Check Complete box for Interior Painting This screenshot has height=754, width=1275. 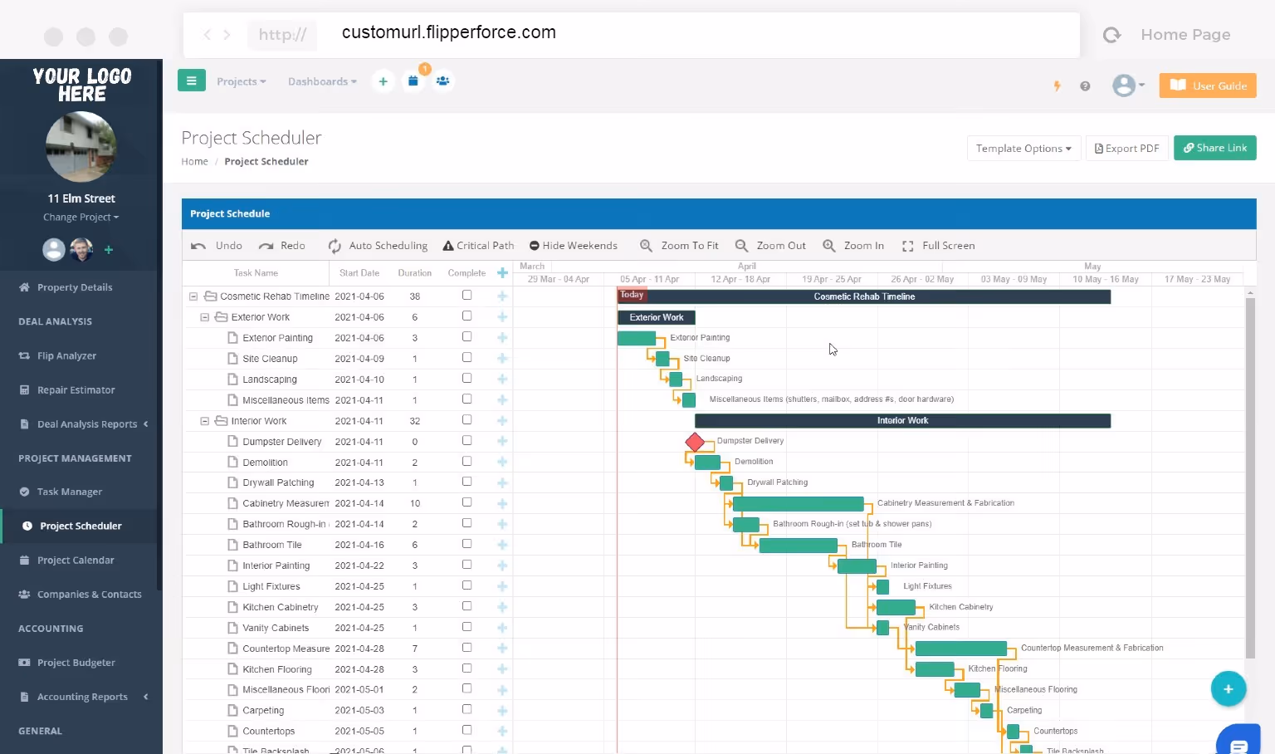pyautogui.click(x=467, y=565)
